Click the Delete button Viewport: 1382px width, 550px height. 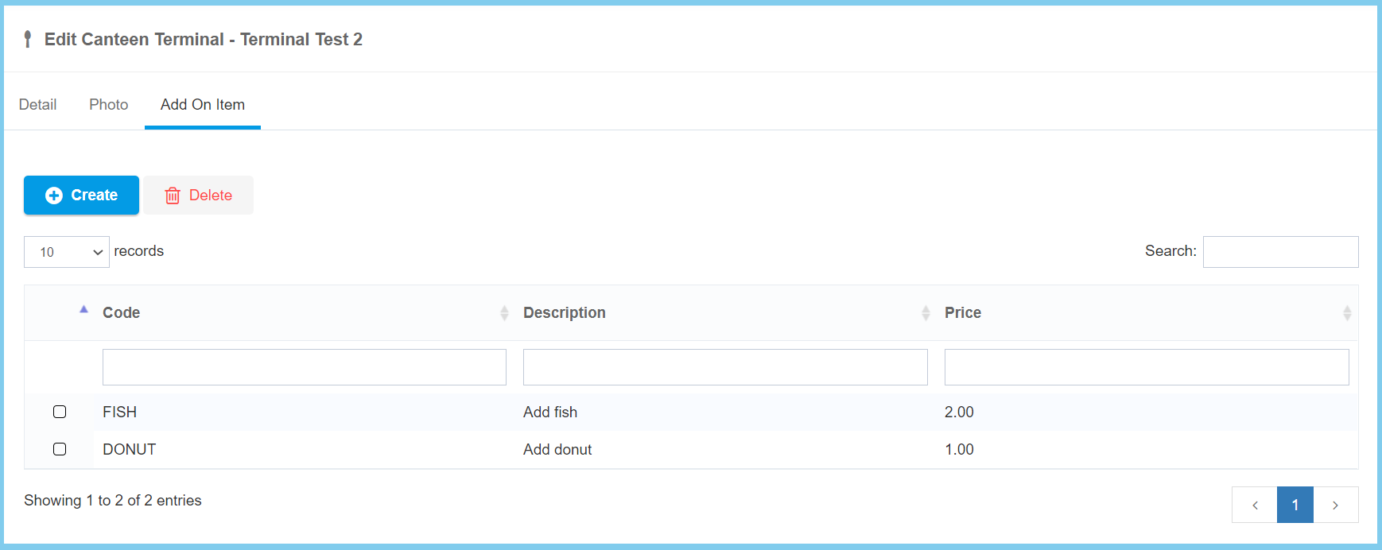pyautogui.click(x=199, y=196)
